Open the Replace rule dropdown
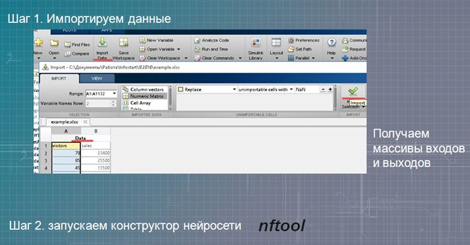Screen dimensions: 470x245 [x=234, y=90]
